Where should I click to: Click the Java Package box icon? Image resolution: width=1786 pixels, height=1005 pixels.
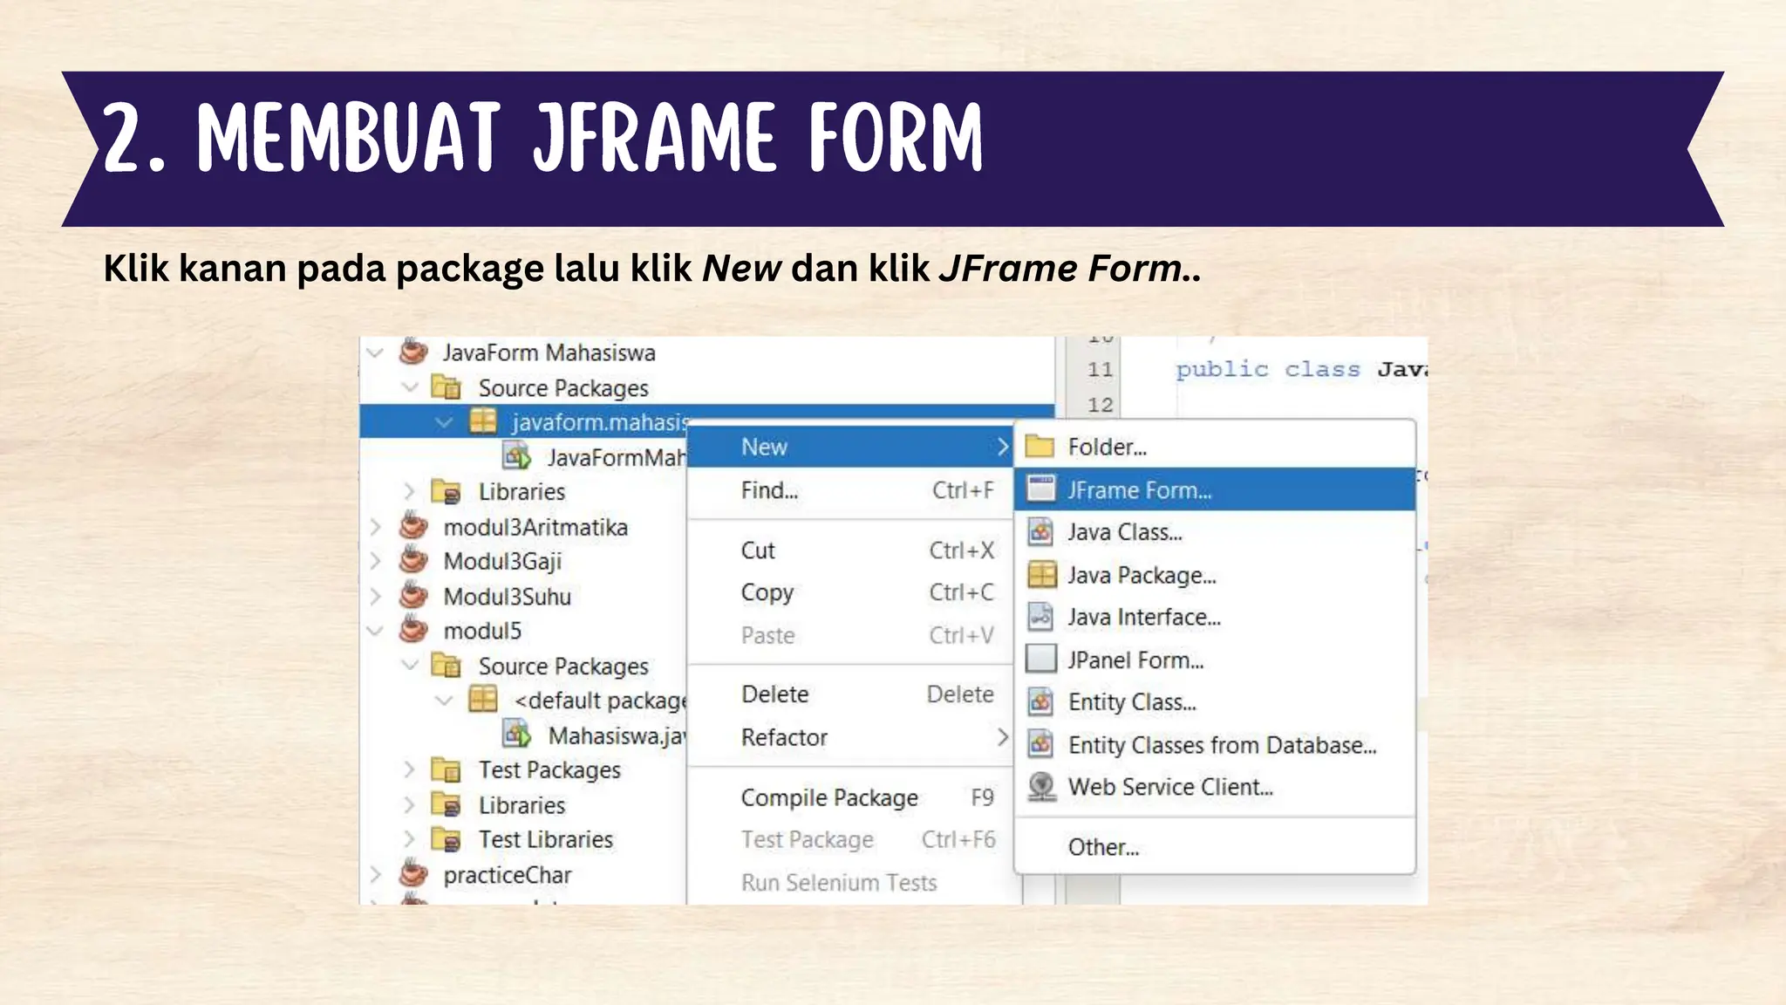click(x=1041, y=575)
